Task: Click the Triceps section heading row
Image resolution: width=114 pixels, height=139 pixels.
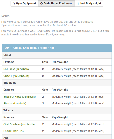Action: [57, 110]
